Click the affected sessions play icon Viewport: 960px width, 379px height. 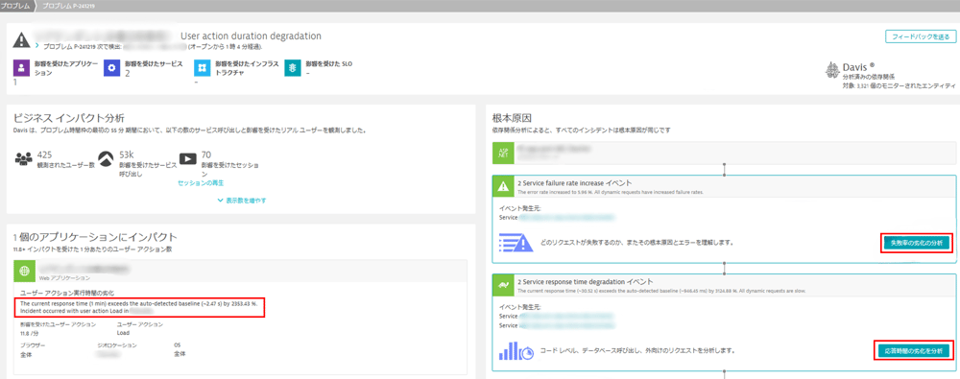(187, 159)
